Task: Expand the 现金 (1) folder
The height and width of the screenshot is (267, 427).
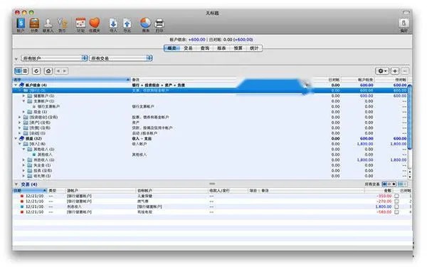Action: [23, 112]
